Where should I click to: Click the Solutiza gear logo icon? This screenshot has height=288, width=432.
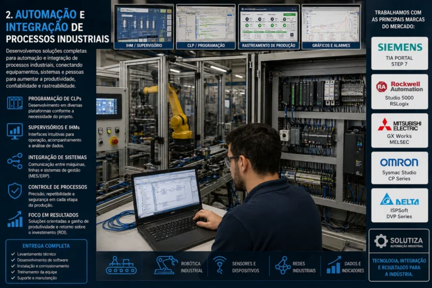click(381, 241)
